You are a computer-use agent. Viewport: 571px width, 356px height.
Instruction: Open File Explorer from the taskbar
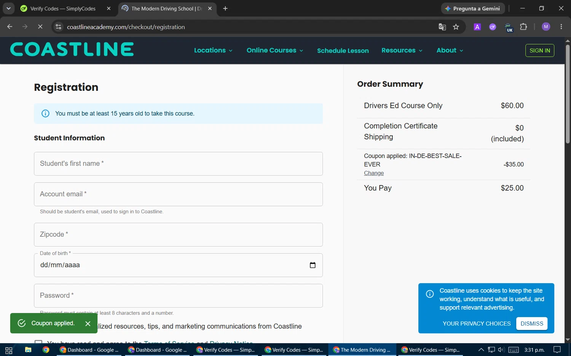[28, 350]
